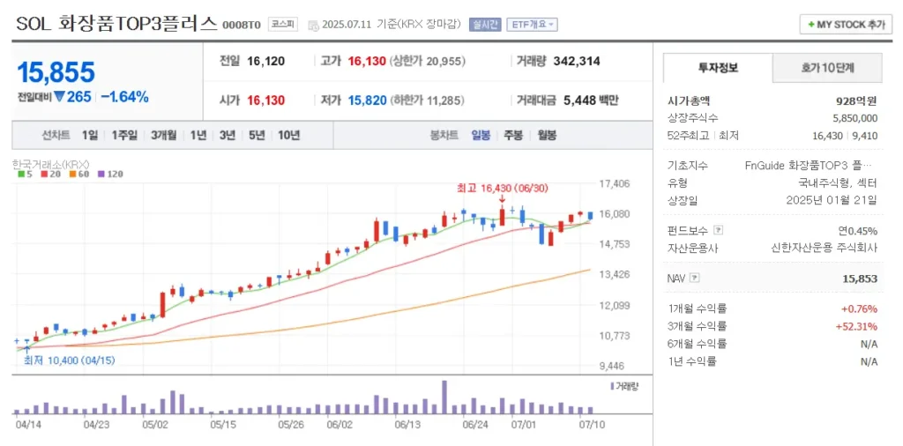This screenshot has width=903, height=446.
Task: Click the orange 60-day moving average legend
Action: (x=78, y=175)
